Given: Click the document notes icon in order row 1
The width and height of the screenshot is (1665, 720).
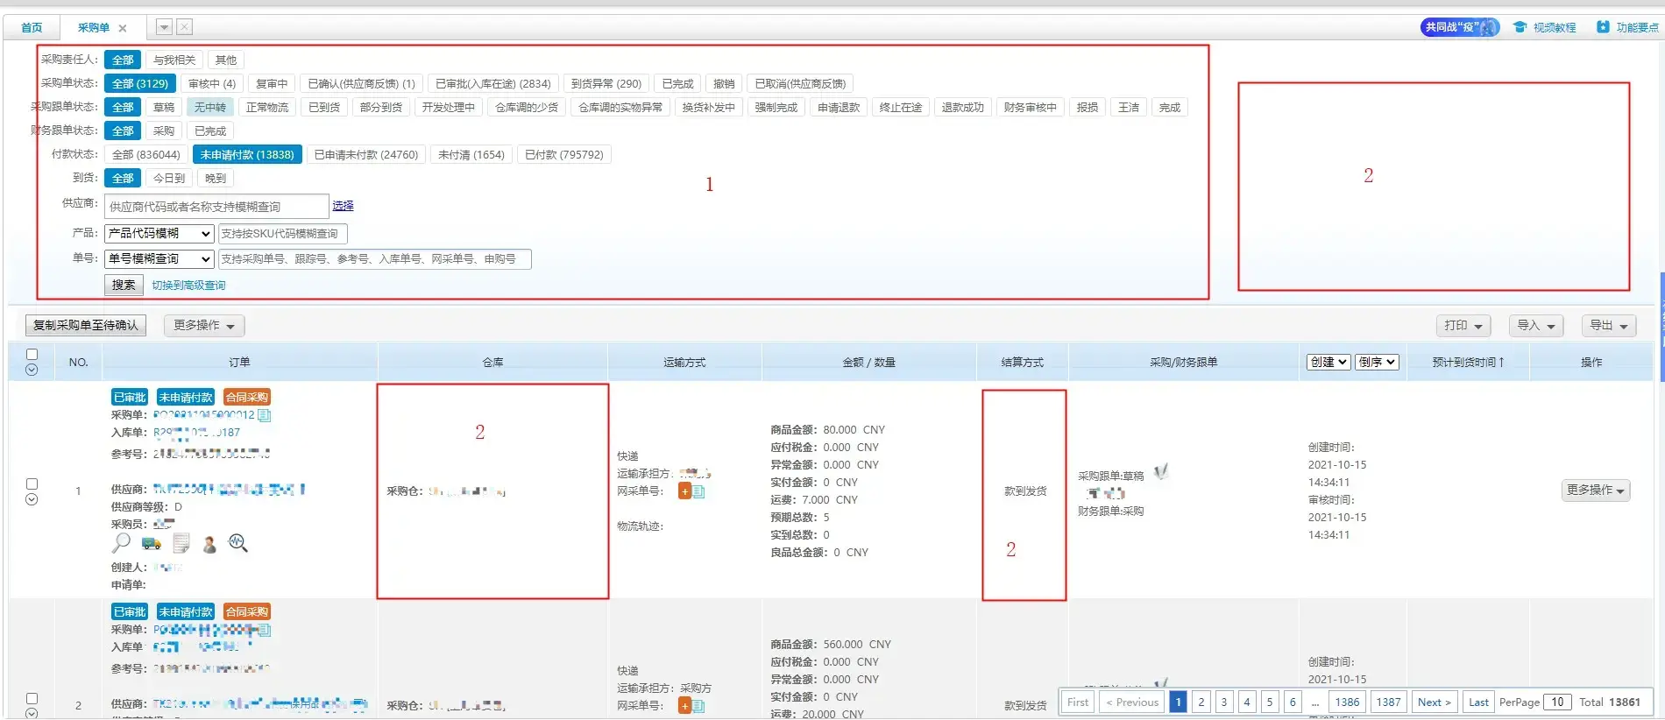Looking at the screenshot, I should click(181, 544).
